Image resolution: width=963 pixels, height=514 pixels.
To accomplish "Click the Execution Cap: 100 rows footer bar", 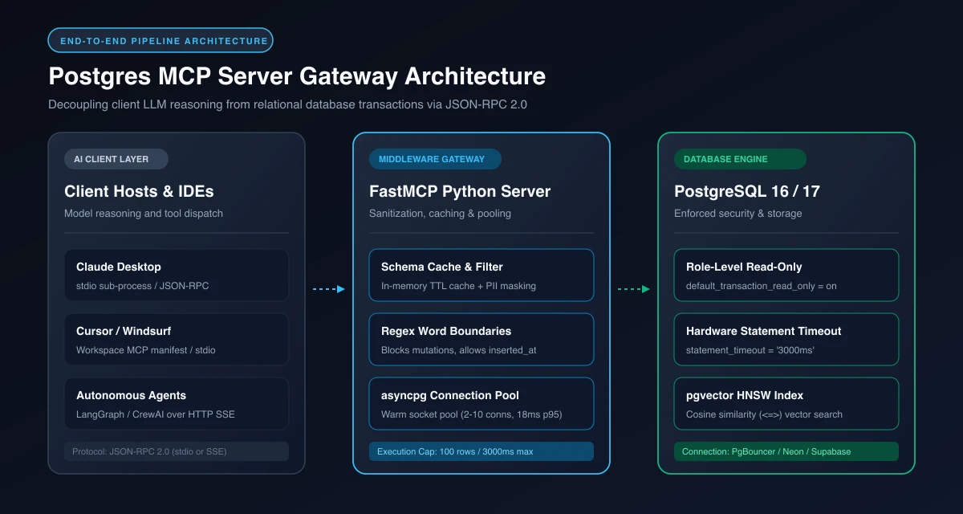I will (481, 451).
